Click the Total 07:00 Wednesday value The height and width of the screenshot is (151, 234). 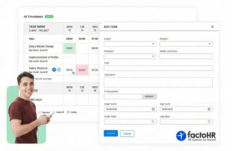pos(95,39)
